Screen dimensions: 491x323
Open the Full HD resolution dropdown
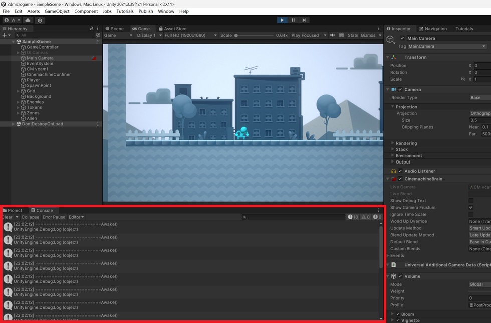click(190, 35)
